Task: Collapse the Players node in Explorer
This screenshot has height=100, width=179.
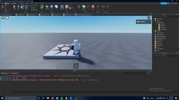Action: click(x=154, y=21)
